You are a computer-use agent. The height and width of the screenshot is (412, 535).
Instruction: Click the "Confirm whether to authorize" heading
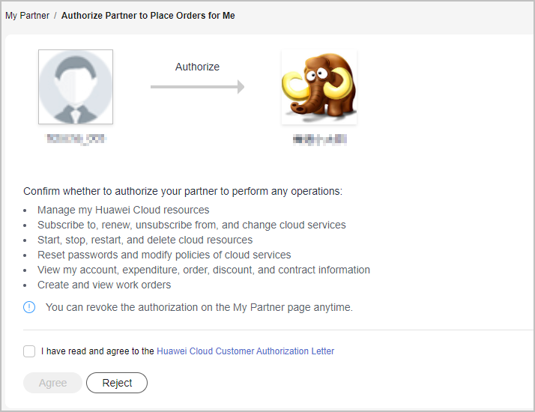tap(183, 191)
